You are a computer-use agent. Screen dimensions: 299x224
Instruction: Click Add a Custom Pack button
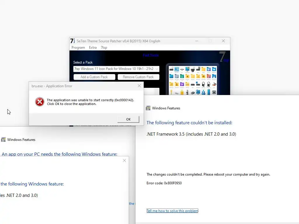point(94,77)
